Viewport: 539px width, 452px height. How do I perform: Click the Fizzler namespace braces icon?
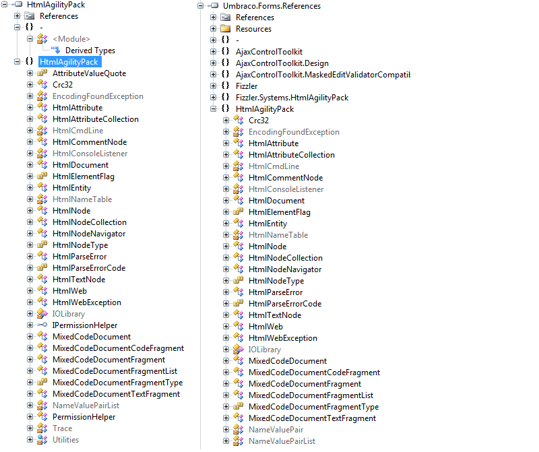click(226, 86)
